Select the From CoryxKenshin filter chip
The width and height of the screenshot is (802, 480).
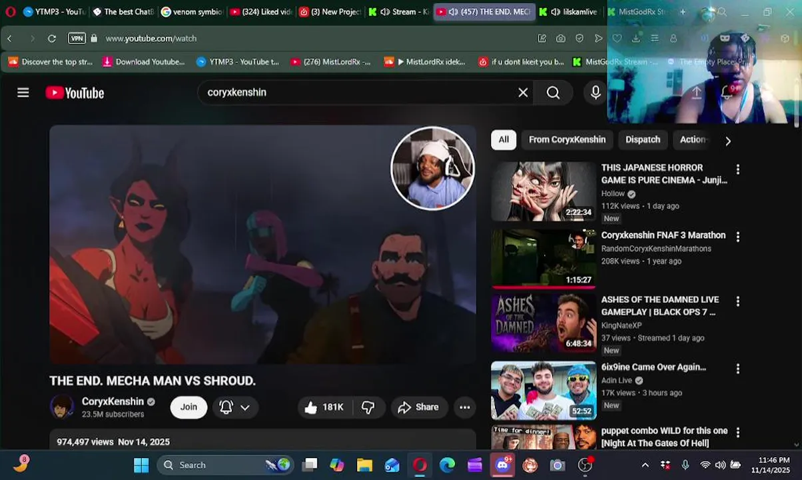(567, 139)
